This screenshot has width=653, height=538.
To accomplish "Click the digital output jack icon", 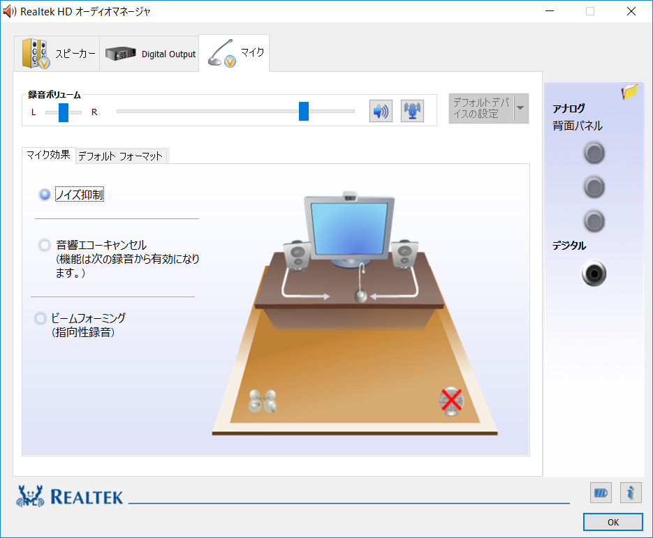I will point(594,274).
